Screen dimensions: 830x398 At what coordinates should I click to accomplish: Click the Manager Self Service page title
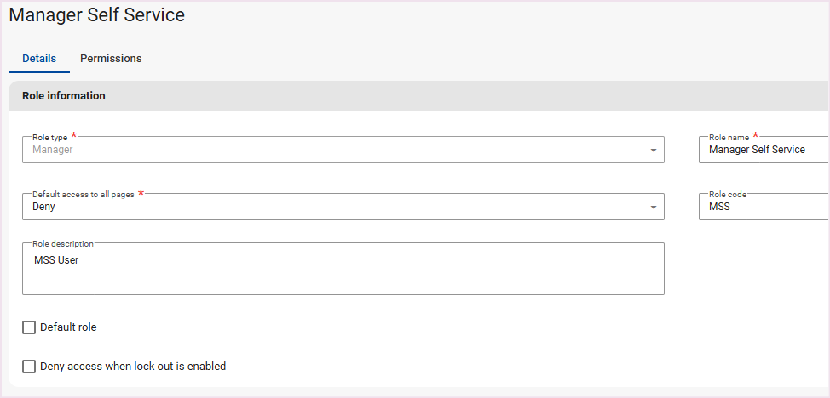pyautogui.click(x=96, y=15)
